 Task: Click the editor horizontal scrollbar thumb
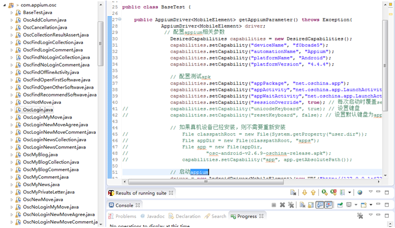pyautogui.click(x=206, y=182)
